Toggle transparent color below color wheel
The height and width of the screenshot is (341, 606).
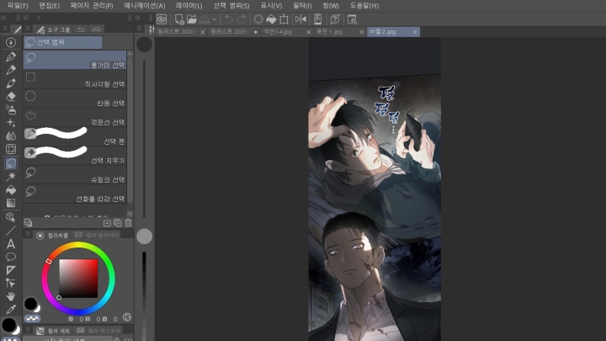[32, 318]
